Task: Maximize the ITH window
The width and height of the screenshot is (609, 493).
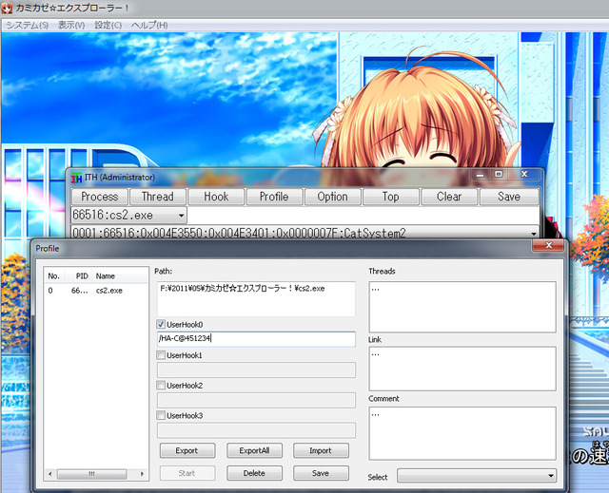Action: tap(499, 175)
